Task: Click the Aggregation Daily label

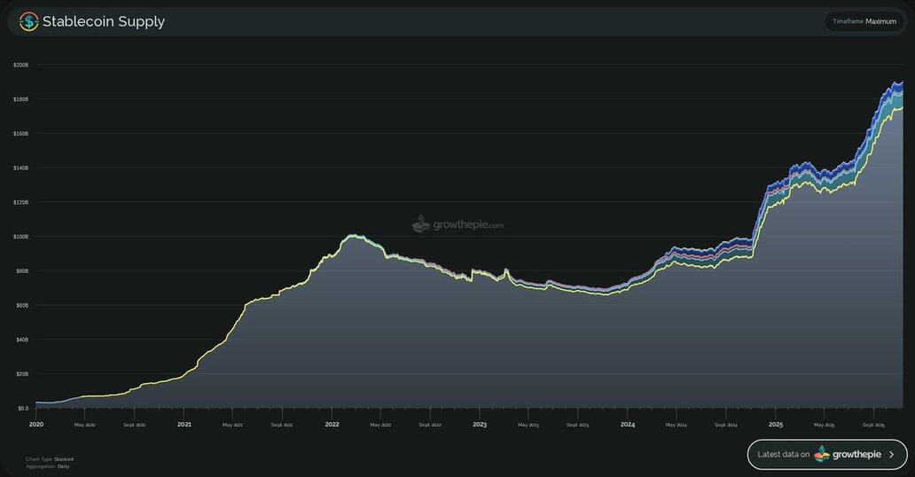Action: (50, 466)
